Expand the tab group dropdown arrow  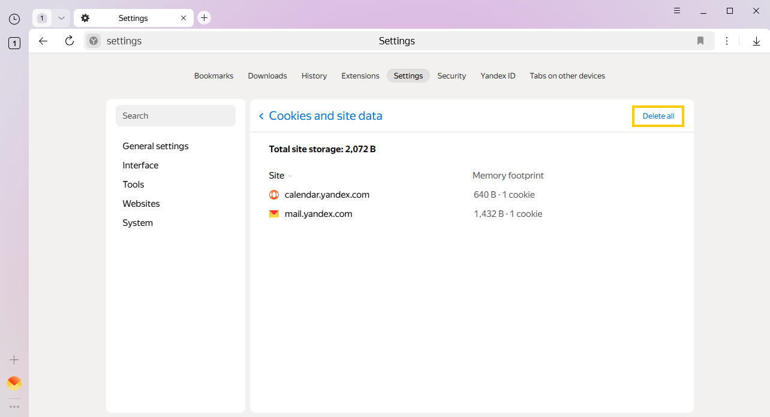[x=61, y=18]
